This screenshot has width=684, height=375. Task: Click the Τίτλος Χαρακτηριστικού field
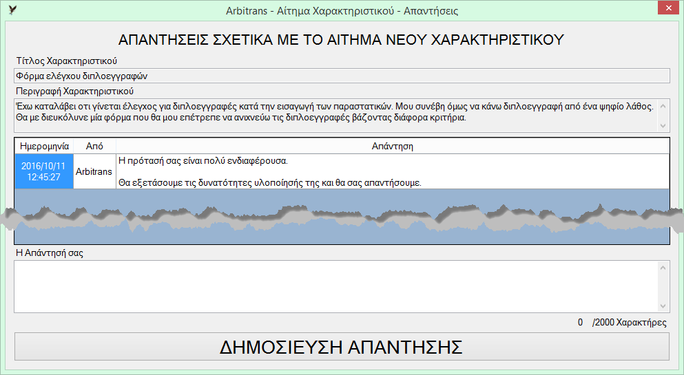342,76
